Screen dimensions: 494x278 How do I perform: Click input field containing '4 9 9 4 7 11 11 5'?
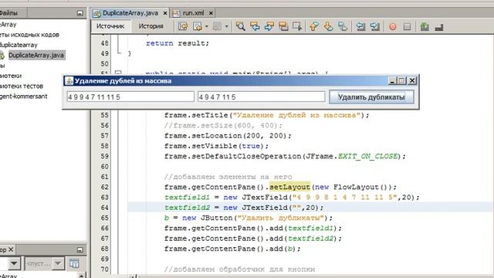[x=130, y=97]
